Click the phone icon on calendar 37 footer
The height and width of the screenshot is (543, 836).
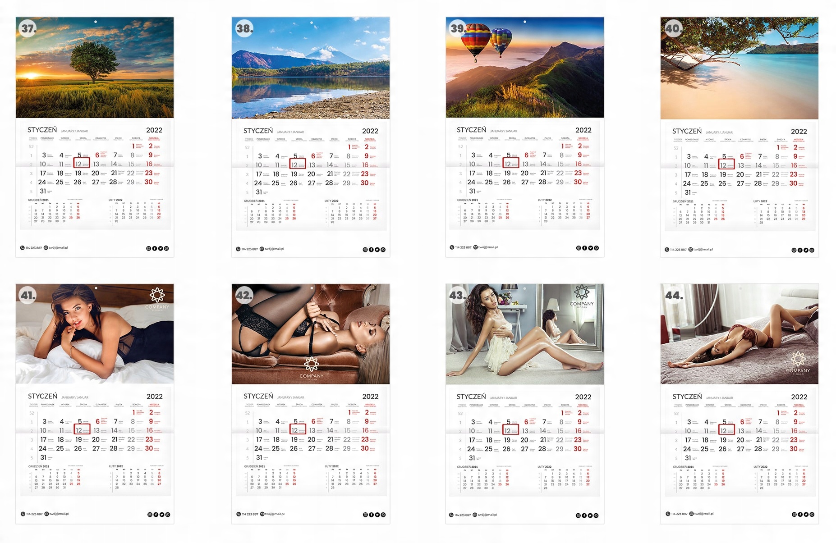(x=23, y=248)
